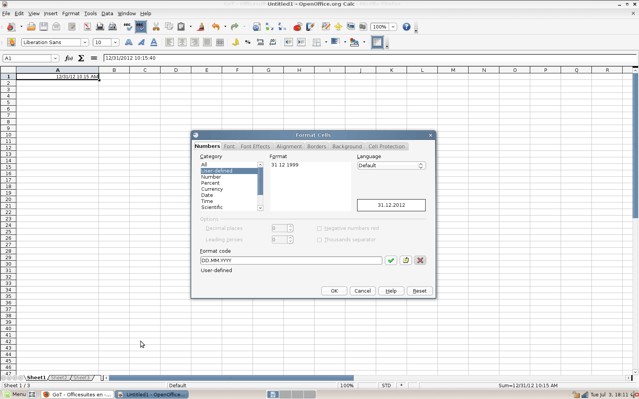Open the Navigator star icon
This screenshot has height=399, width=639.
coord(338,27)
